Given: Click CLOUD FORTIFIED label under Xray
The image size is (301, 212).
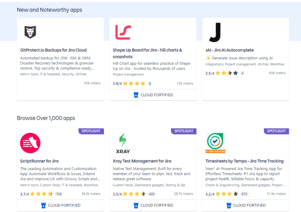Looking at the screenshot, I should click(x=157, y=205).
